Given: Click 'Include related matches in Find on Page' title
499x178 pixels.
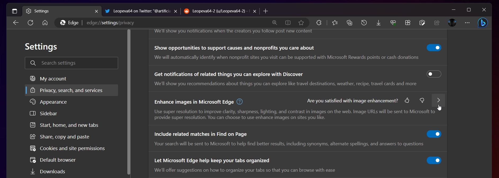Looking at the screenshot, I should 201,134.
